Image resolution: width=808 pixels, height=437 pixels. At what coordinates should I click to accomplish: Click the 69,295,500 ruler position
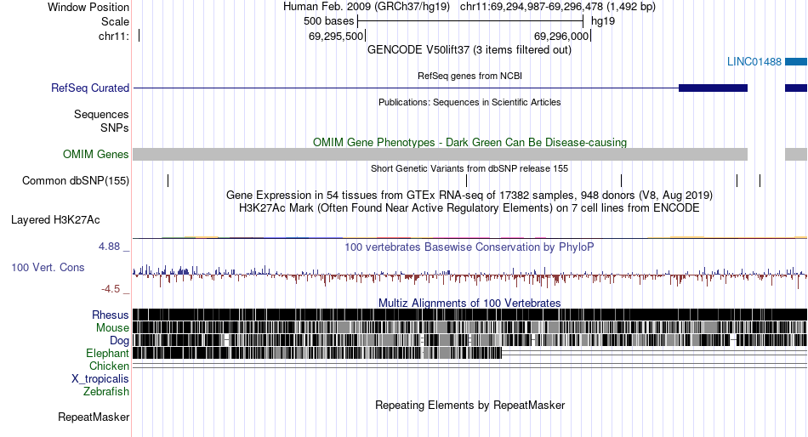pos(336,37)
